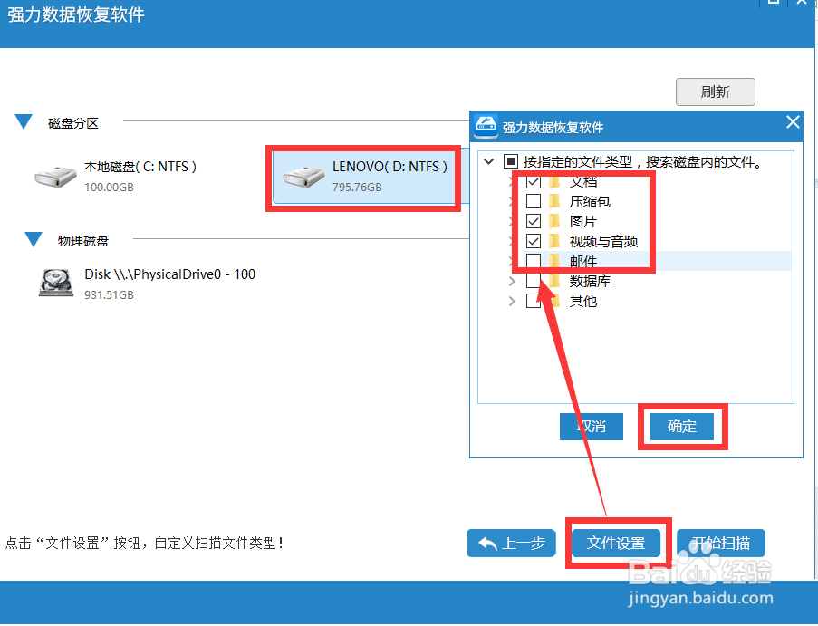Select the PhysicalDrive0 hard disk icon
Screen dimensions: 818x626
[x=56, y=283]
